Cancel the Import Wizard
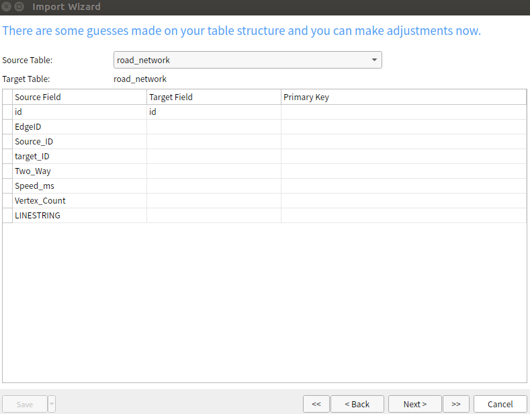This screenshot has height=414, width=530. 500,404
